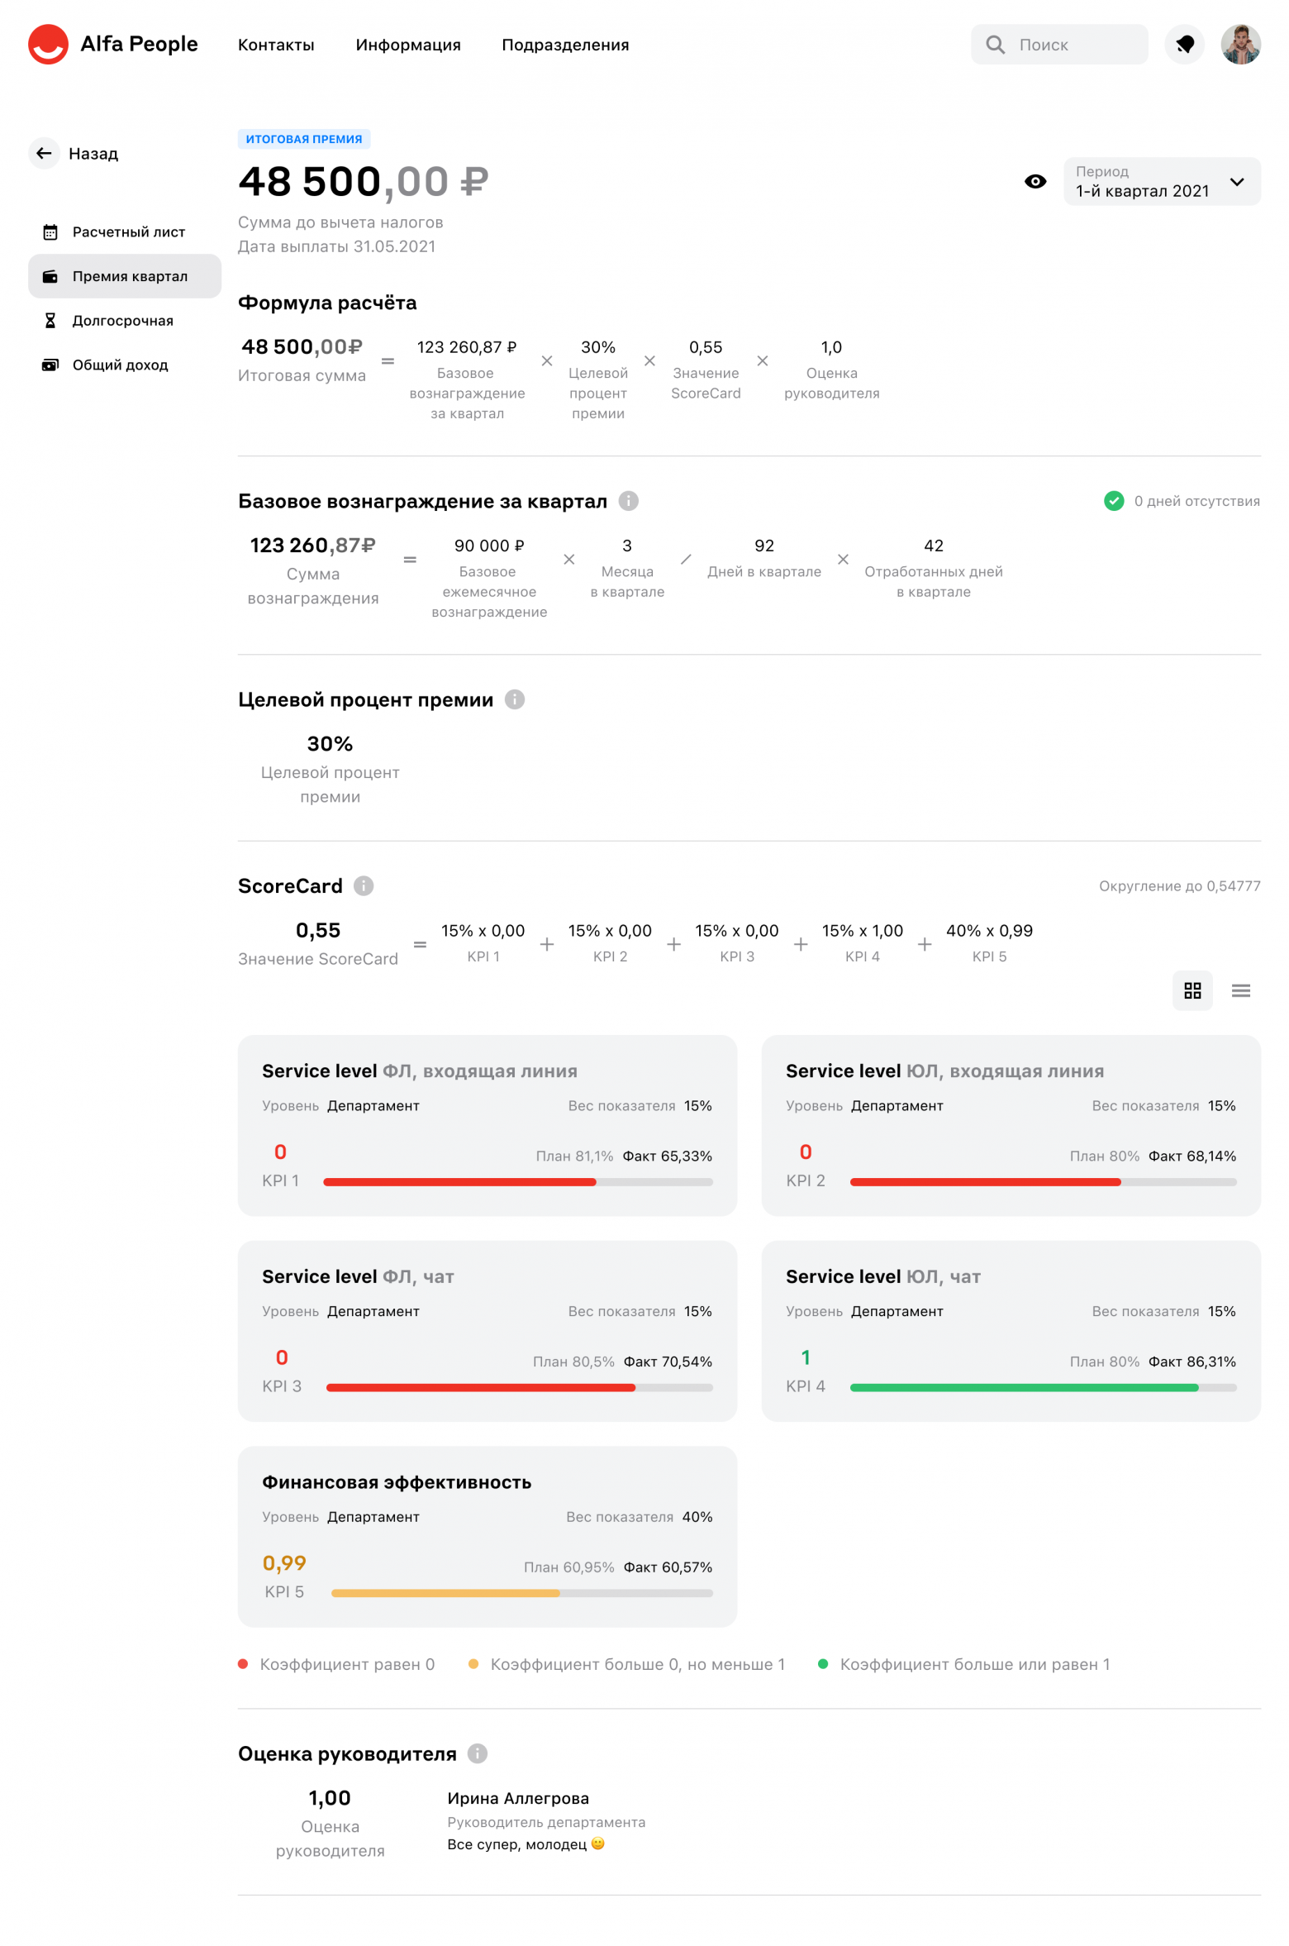Click the Service level ЮЛ, чат title

click(x=883, y=1276)
